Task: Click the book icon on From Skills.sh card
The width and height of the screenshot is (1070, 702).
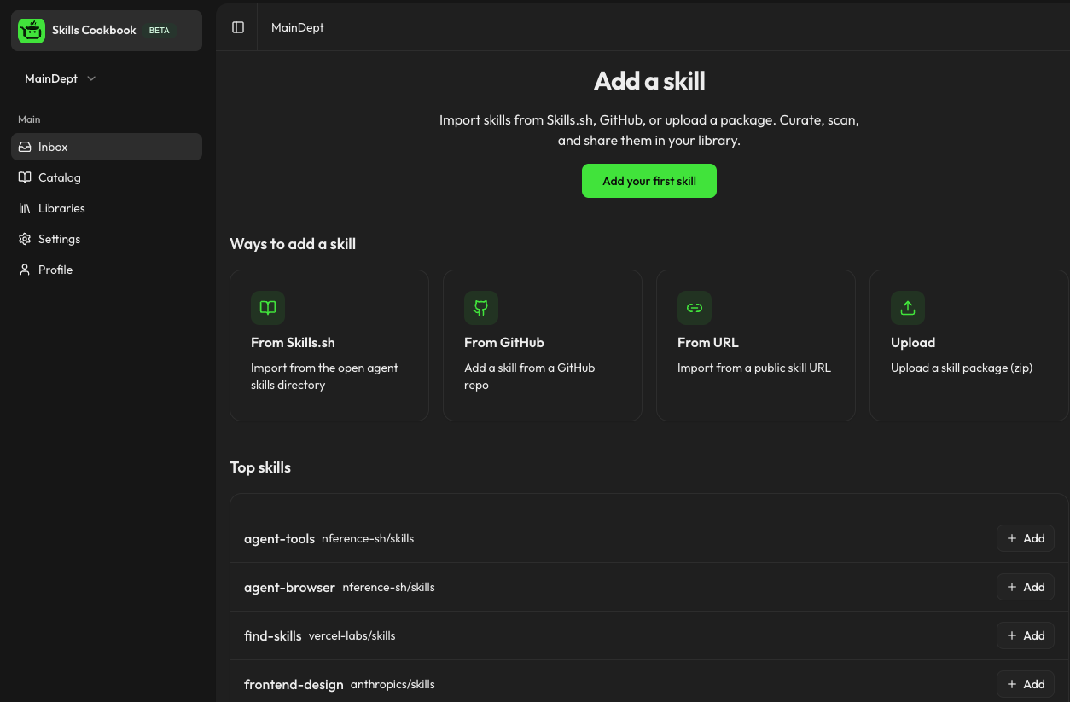Action: coord(268,308)
